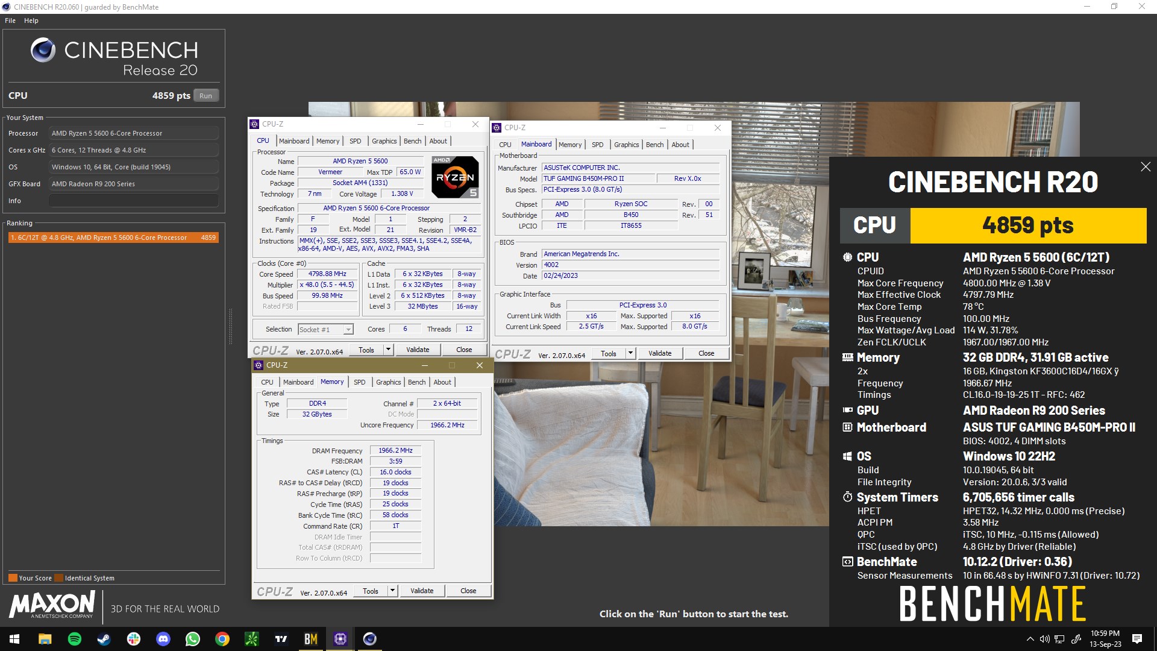The width and height of the screenshot is (1157, 651).
Task: Click Validate in CPU-Z memory window
Action: pos(422,591)
